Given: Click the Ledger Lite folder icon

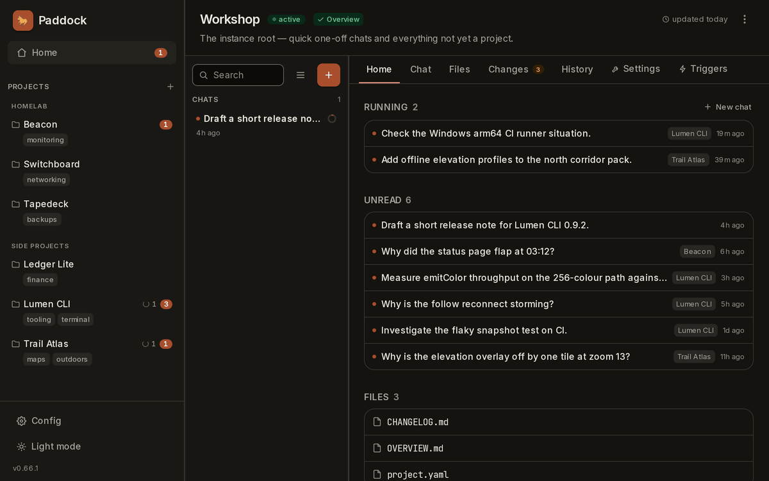Looking at the screenshot, I should click(x=16, y=264).
